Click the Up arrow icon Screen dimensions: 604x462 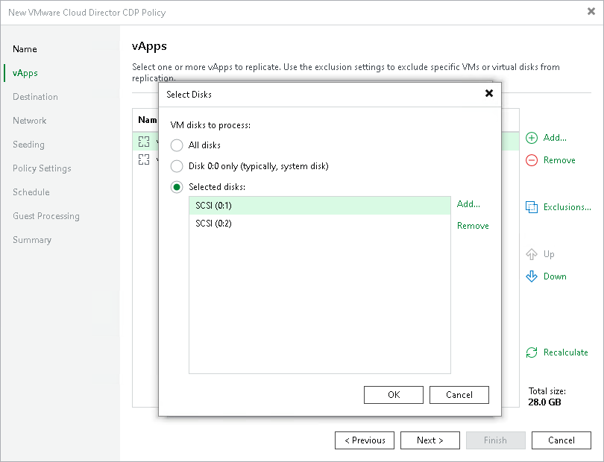(x=532, y=254)
